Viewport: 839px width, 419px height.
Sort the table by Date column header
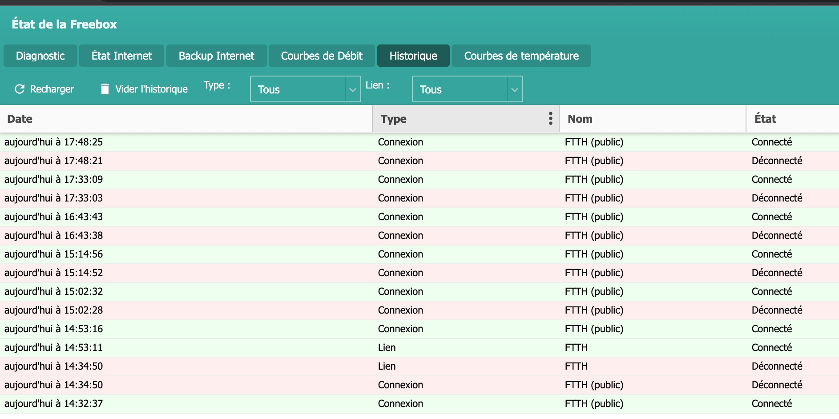pyautogui.click(x=20, y=119)
